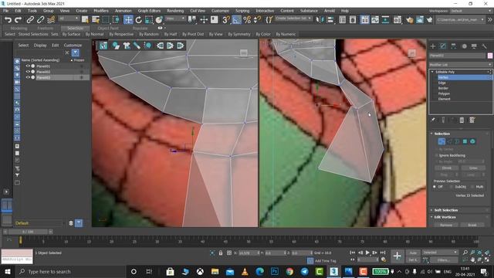
Task: Open the Modifiers menu
Action: click(x=101, y=11)
